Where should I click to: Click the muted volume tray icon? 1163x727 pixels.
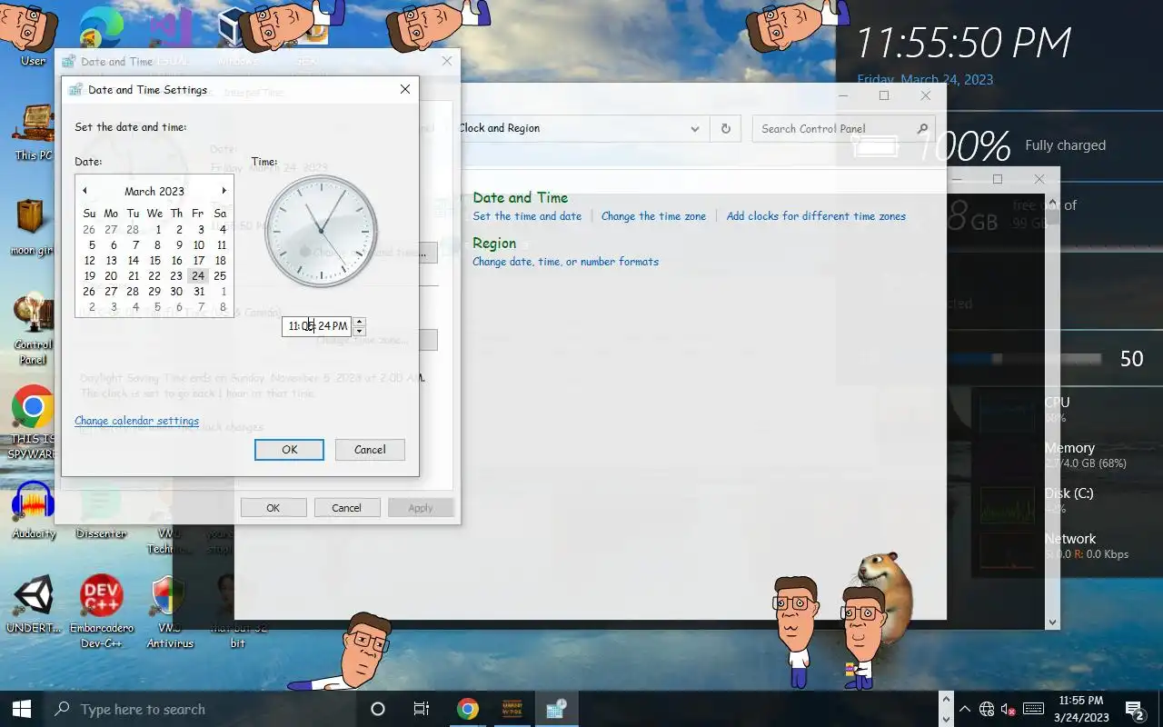pos(1009,709)
